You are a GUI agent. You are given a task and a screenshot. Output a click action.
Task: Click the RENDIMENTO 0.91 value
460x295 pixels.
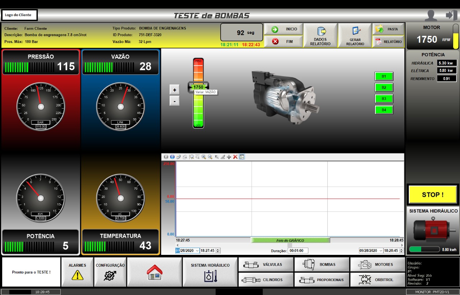447,78
